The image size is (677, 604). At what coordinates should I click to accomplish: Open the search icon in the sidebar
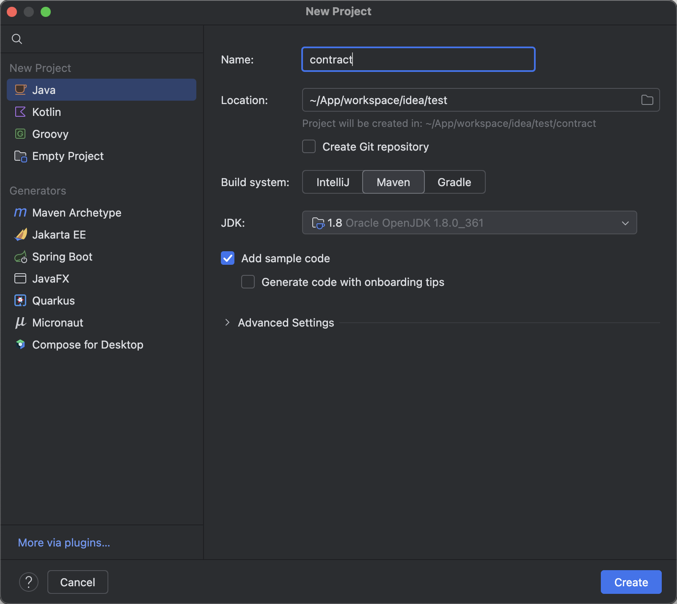coord(17,39)
